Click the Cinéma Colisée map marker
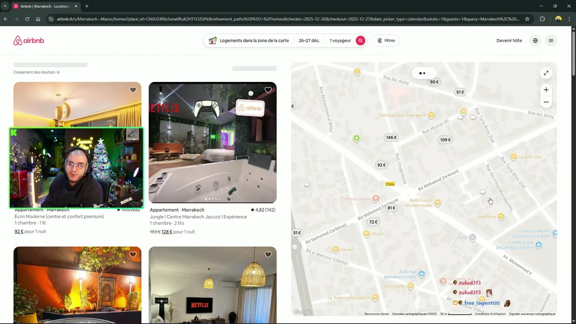The image size is (576, 324). click(376, 198)
